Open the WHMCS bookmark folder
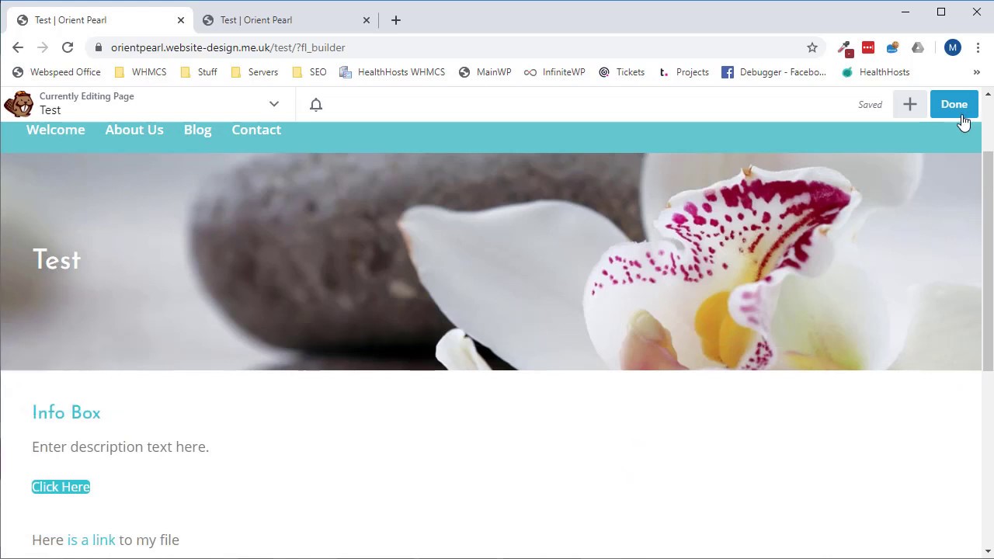 coord(141,72)
